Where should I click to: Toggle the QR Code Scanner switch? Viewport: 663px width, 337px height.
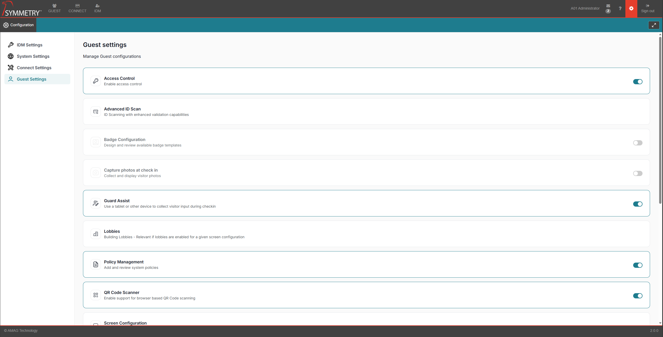click(638, 296)
